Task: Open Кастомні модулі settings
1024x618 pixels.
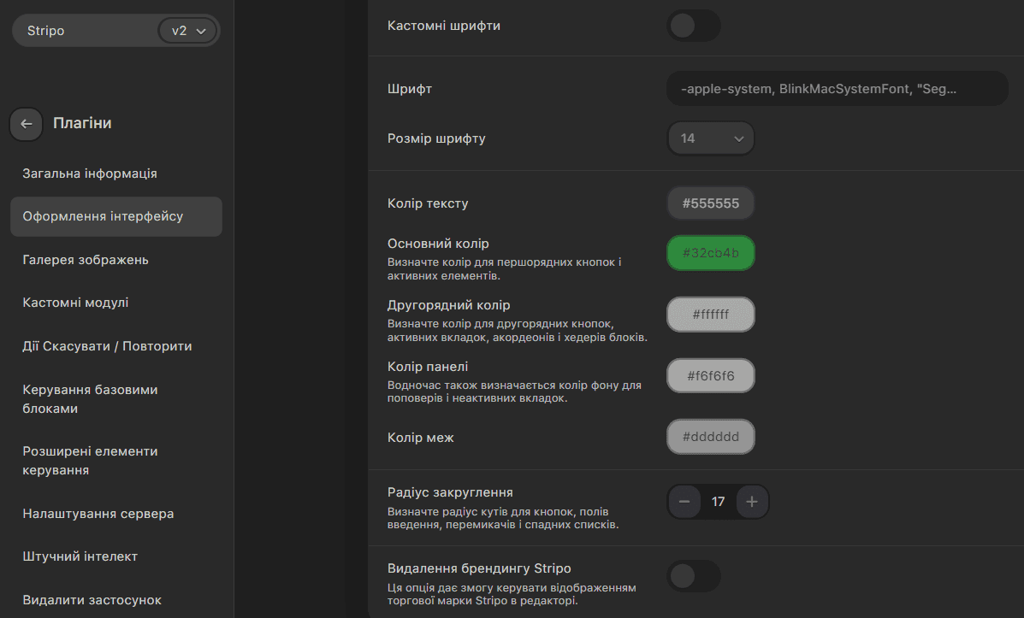Action: tap(75, 303)
